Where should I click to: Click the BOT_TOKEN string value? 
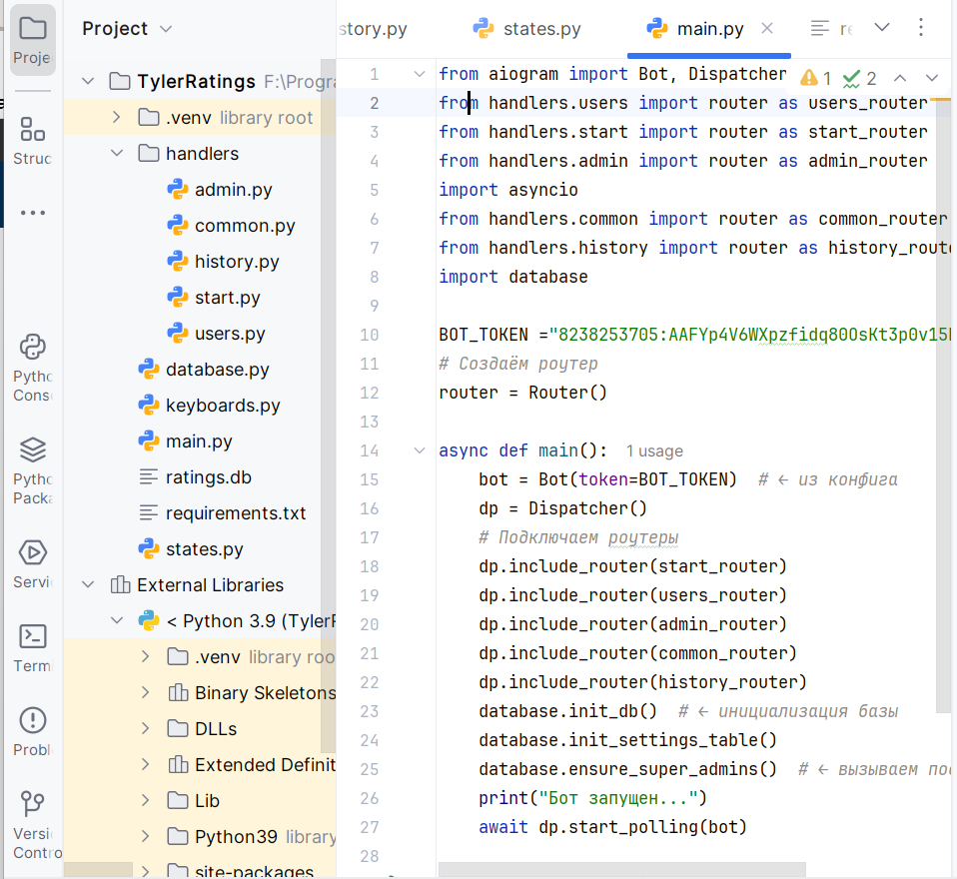coord(750,335)
